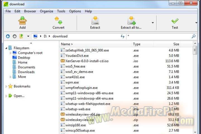The image size is (201, 134).
Task: Click the Add archive toolbar icon
Action: (22, 20)
